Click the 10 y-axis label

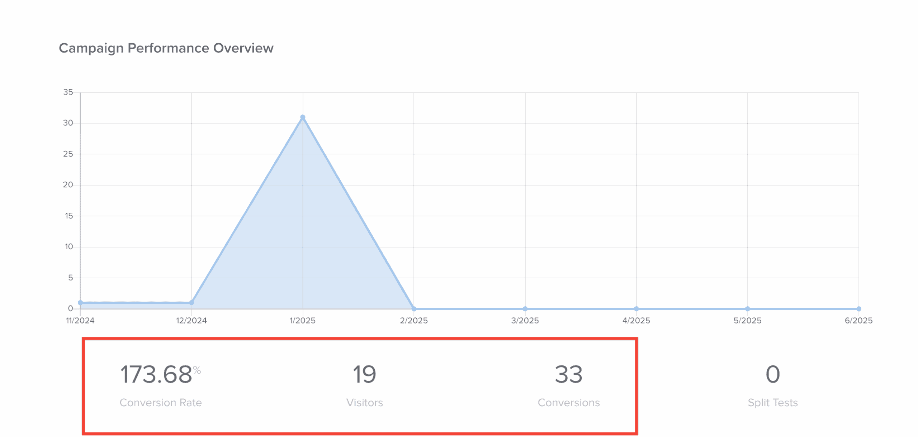click(x=69, y=246)
